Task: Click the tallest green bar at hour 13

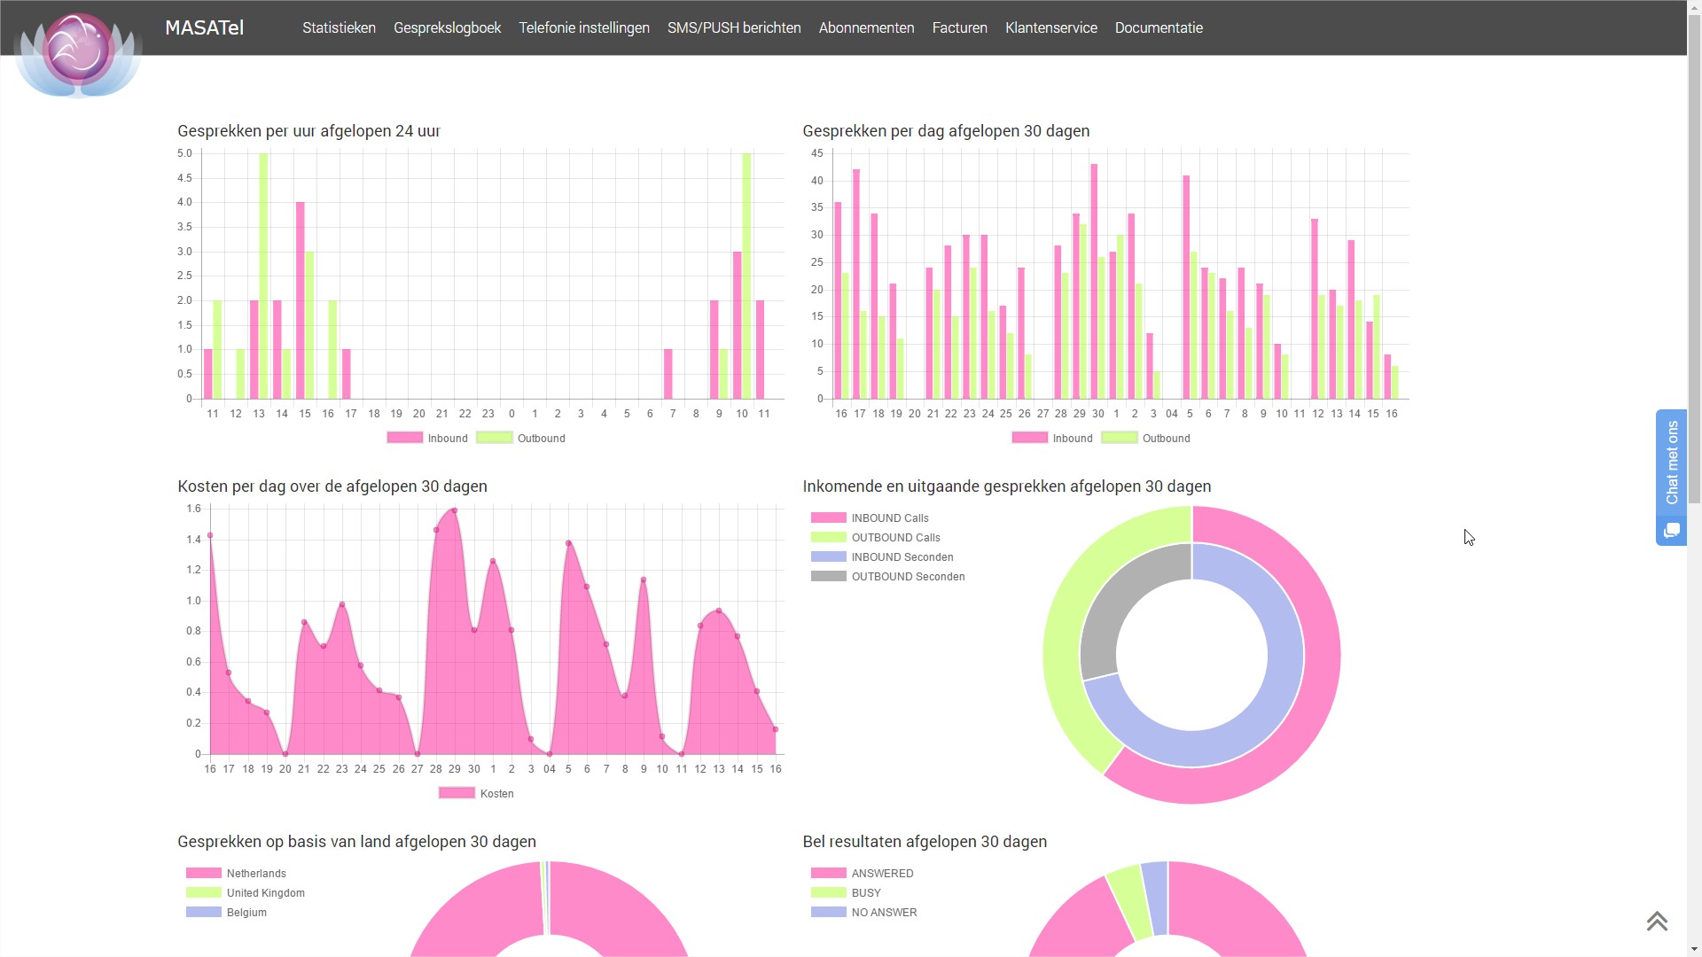Action: [x=263, y=276]
